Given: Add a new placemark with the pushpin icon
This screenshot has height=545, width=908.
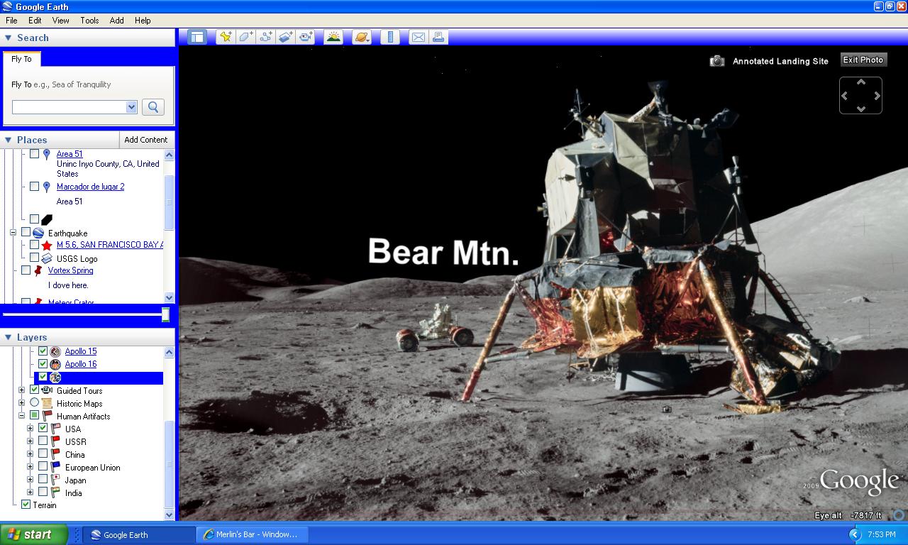Looking at the screenshot, I should coord(226,37).
